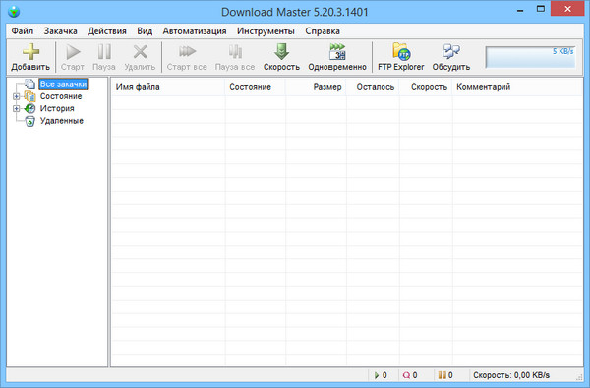Open the Справка menu

[323, 31]
